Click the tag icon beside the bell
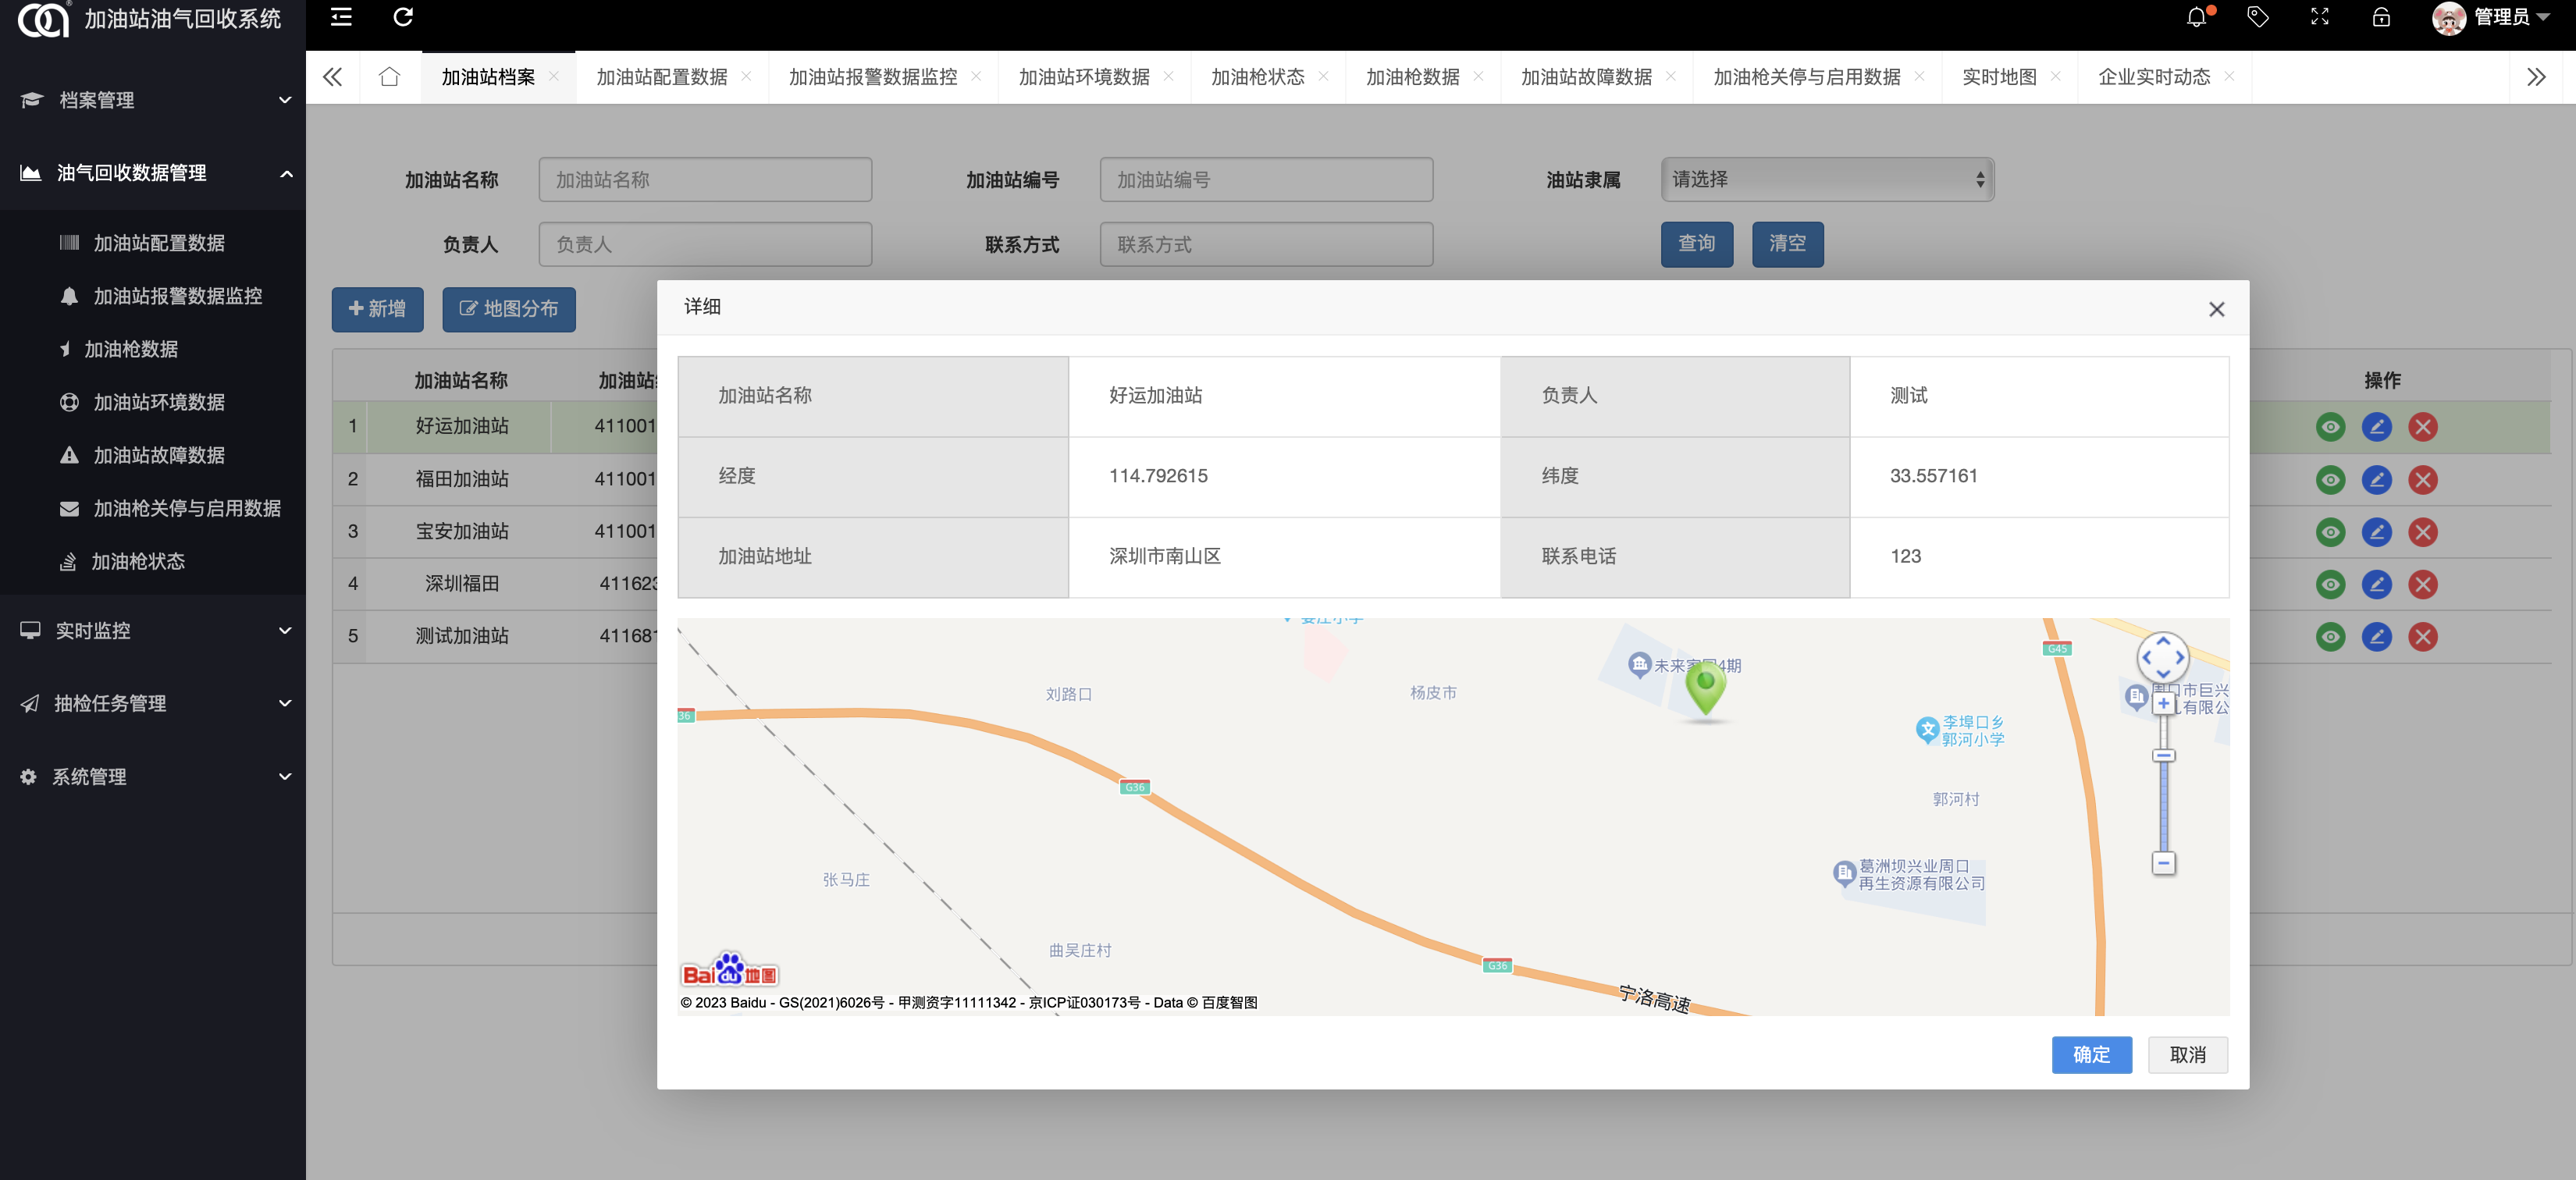 click(x=2257, y=17)
